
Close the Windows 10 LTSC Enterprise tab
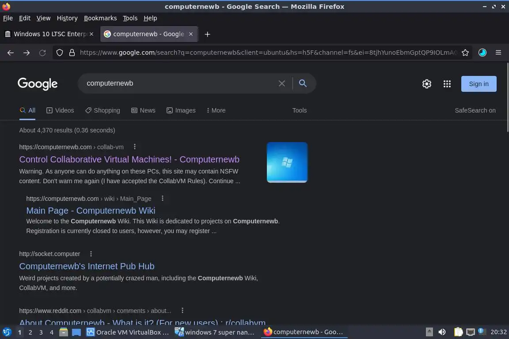point(91,34)
